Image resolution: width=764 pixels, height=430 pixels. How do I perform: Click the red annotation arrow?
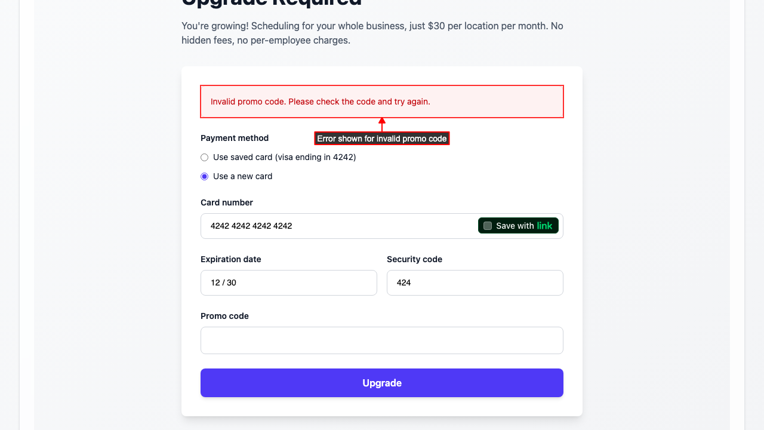pyautogui.click(x=382, y=124)
